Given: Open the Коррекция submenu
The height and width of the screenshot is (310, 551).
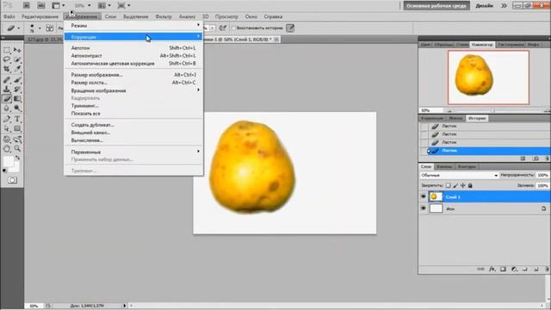Looking at the screenshot, I should 133,36.
